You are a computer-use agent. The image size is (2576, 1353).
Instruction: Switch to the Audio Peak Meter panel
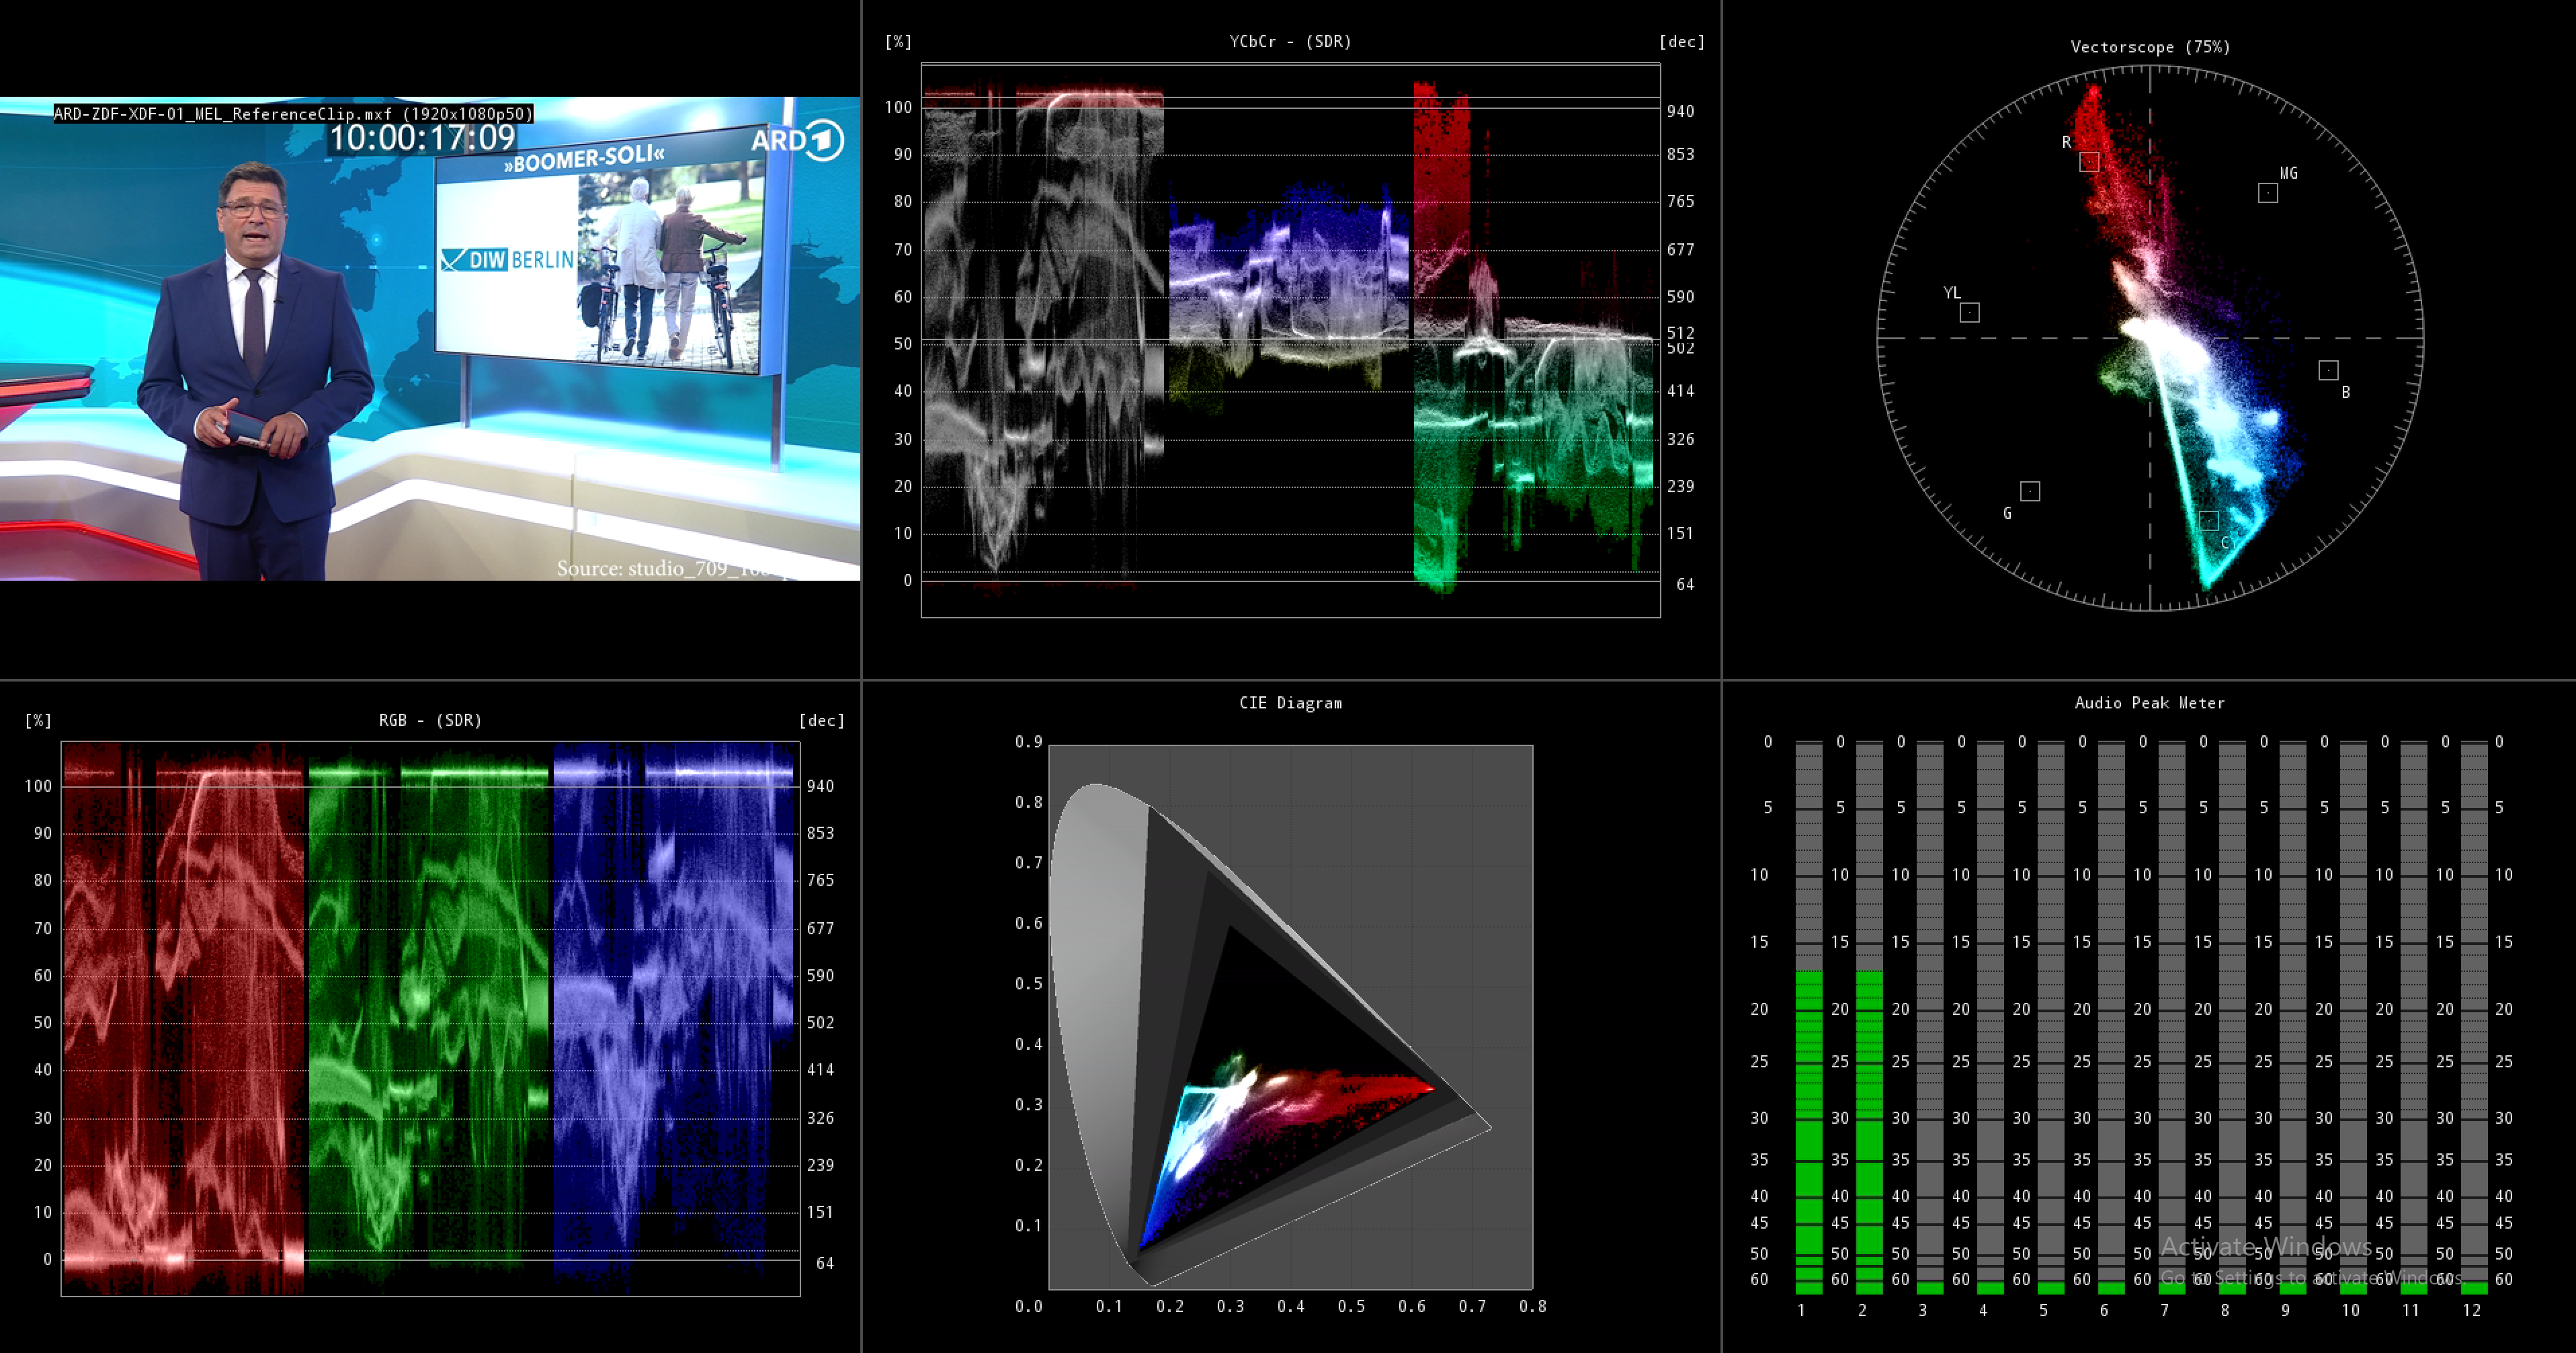coord(2148,703)
